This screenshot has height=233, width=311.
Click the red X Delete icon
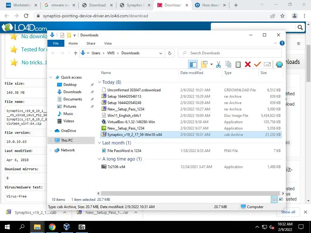[x=248, y=64]
